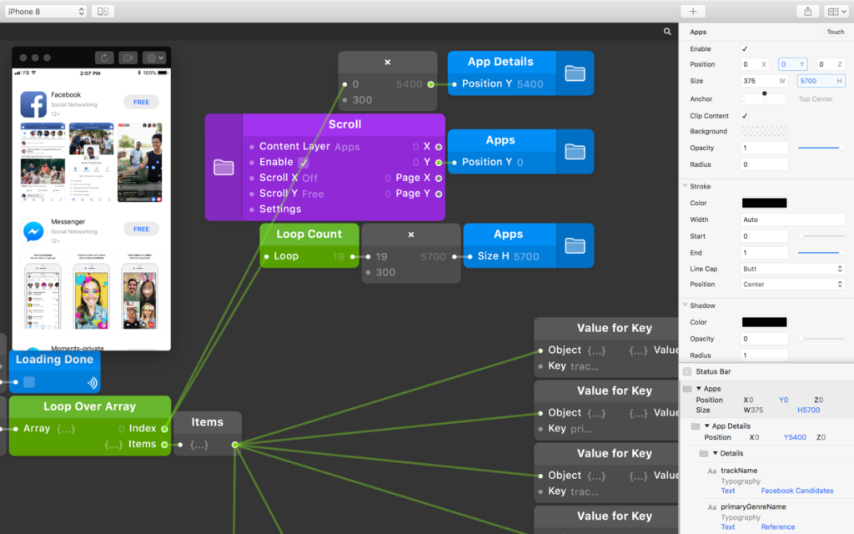Open the share/export icon in toolbar

[x=807, y=12]
